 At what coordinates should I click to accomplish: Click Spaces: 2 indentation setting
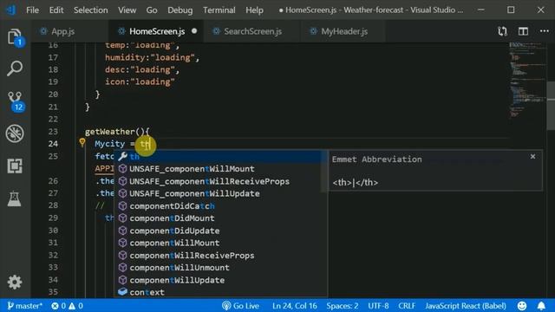pyautogui.click(x=343, y=306)
